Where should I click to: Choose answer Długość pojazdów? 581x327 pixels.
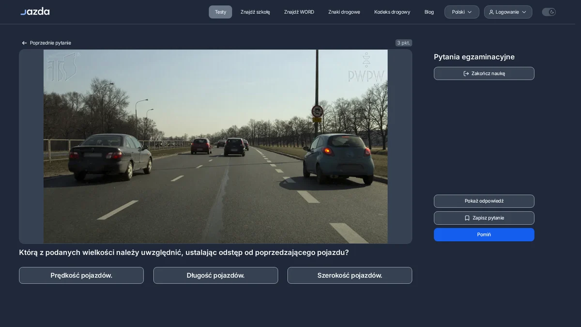click(x=215, y=275)
